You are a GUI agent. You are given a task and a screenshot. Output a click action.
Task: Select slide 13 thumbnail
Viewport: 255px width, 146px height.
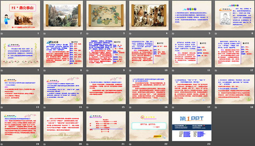[20, 89]
